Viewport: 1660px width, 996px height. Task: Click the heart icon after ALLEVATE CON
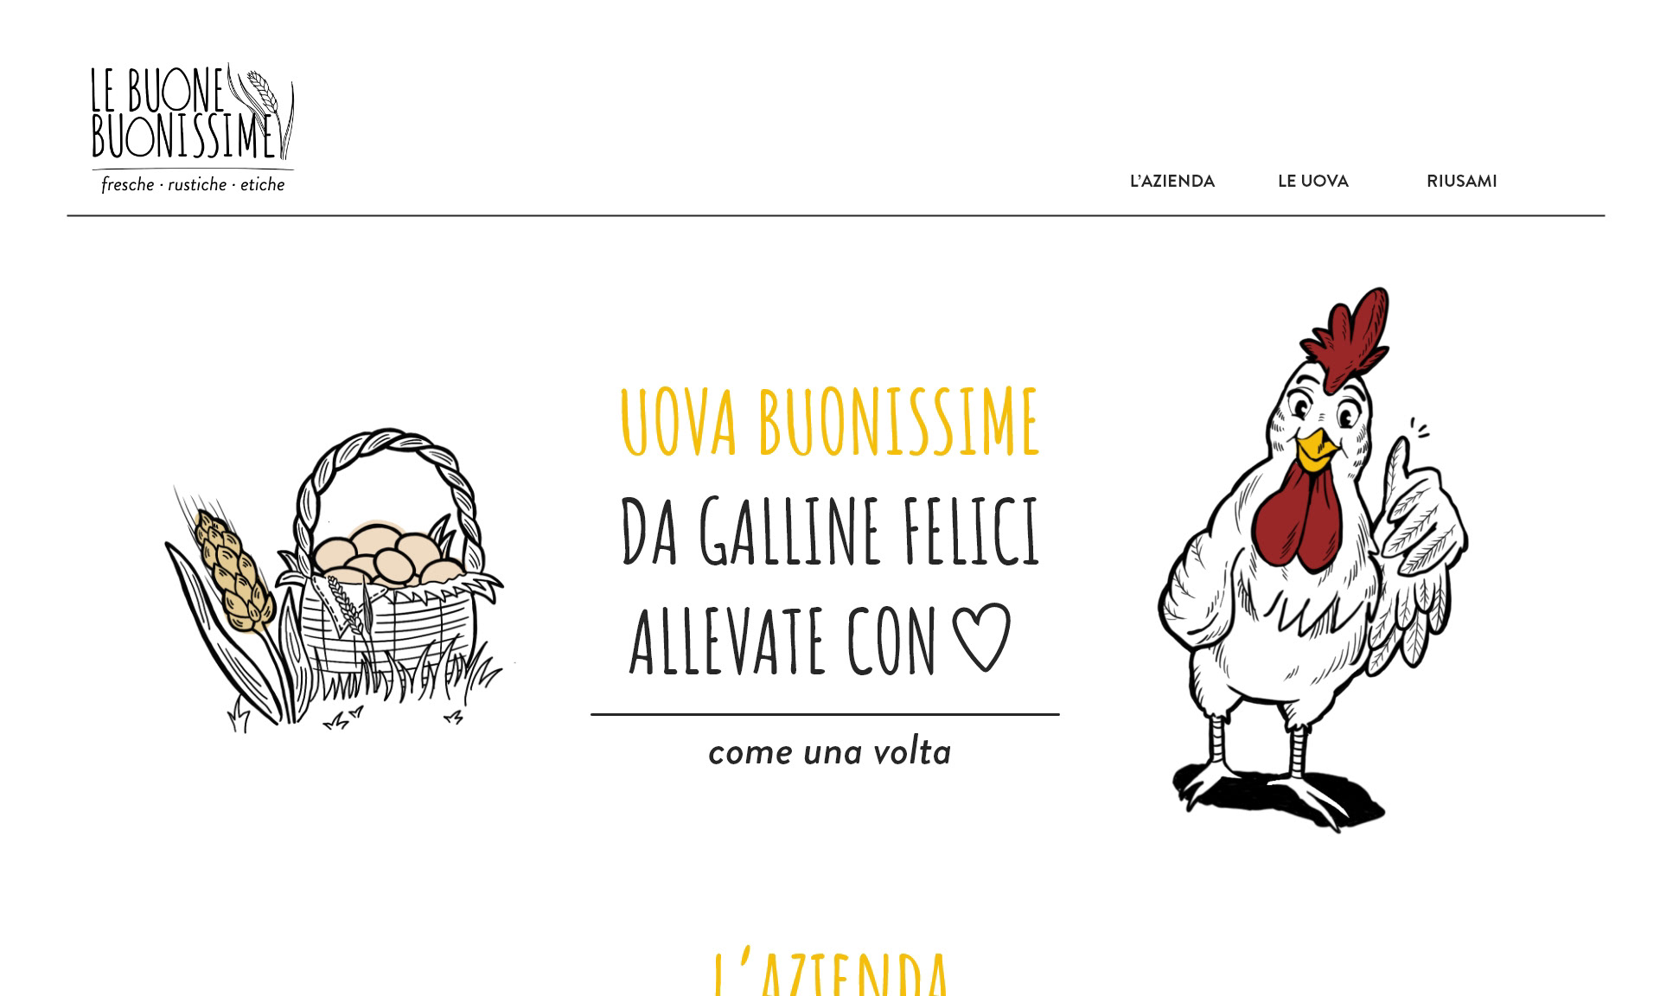(x=980, y=638)
